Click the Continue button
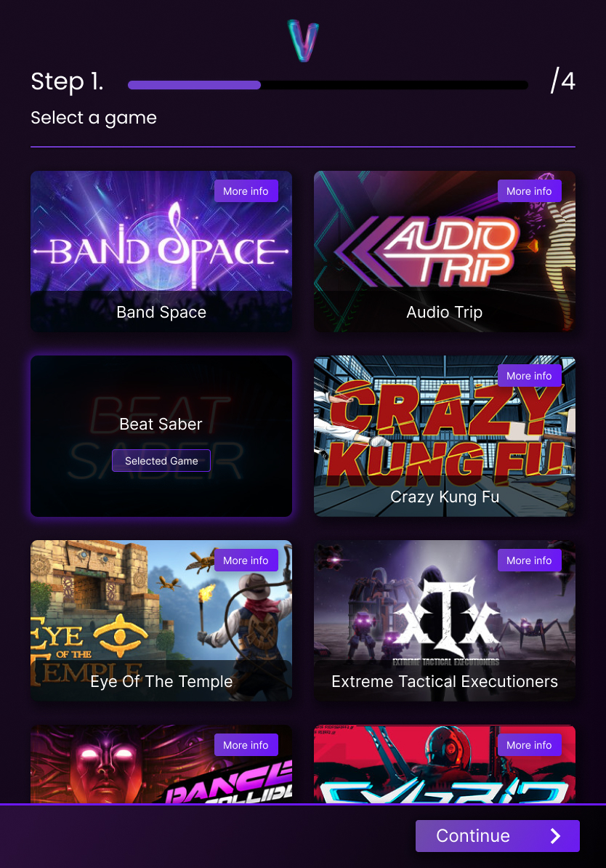 498,836
